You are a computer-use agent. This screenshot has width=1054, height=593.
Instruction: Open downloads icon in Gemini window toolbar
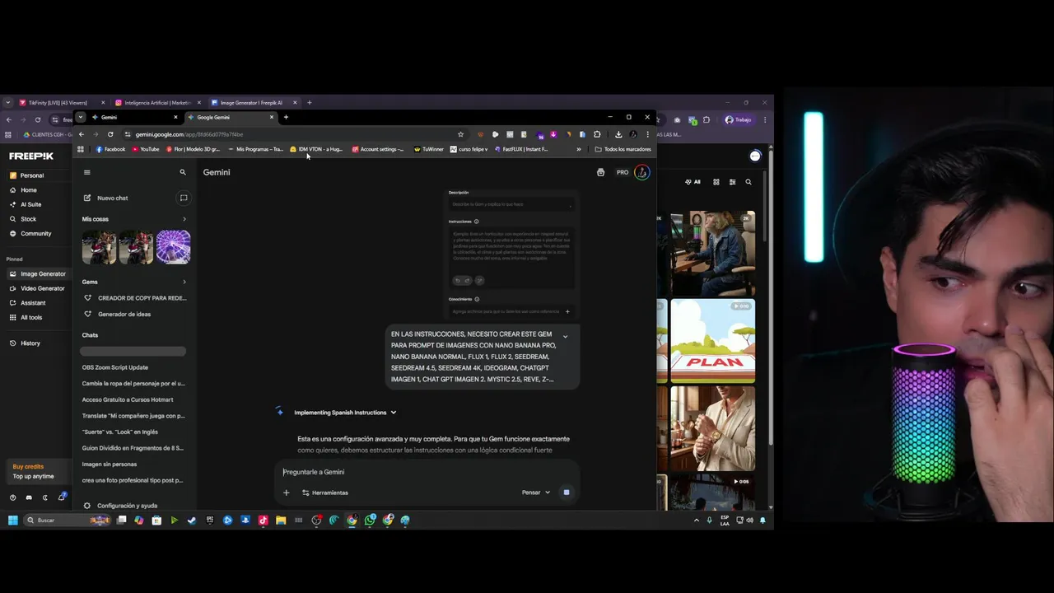618,134
